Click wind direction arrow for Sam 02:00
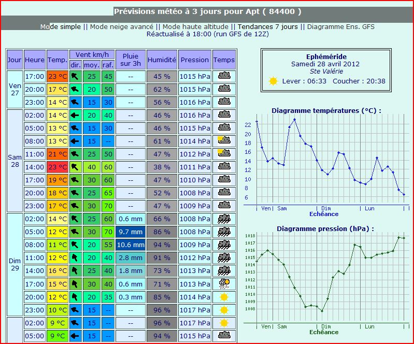Screen dimensions: 414x344 click(x=75, y=115)
